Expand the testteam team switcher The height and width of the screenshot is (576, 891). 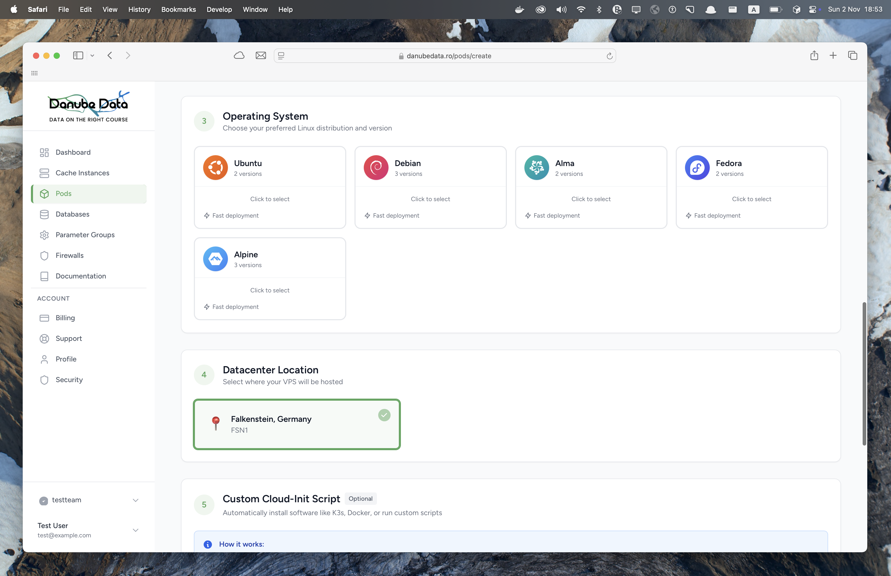click(135, 500)
